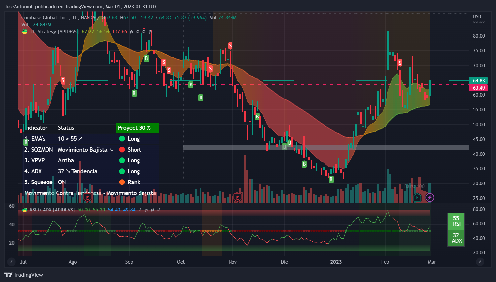The width and height of the screenshot is (496, 282).
Task: Toggle the timezone Z button
Action: [x=11, y=262]
